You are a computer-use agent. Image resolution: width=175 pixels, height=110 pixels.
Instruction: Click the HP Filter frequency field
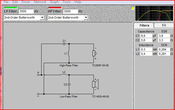click(x=70, y=11)
